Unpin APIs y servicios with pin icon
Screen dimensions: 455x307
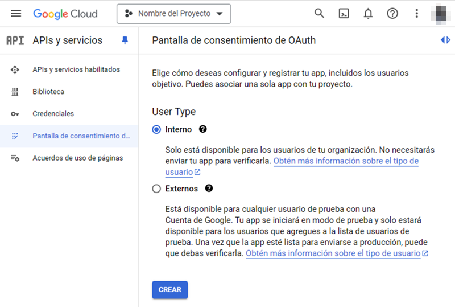(x=125, y=40)
